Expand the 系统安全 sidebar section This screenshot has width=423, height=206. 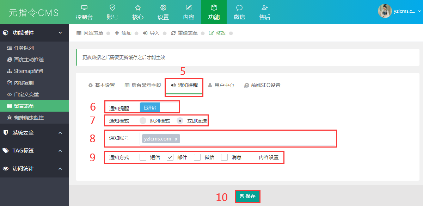click(x=60, y=133)
